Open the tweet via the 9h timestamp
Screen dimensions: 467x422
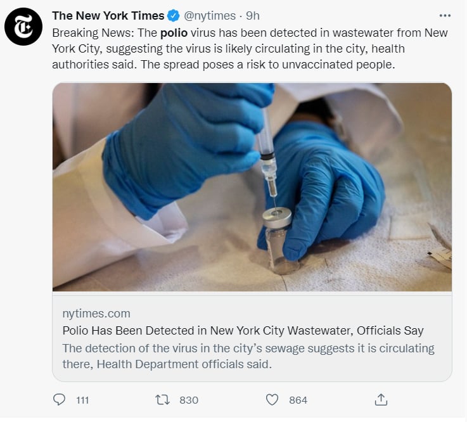tap(253, 16)
